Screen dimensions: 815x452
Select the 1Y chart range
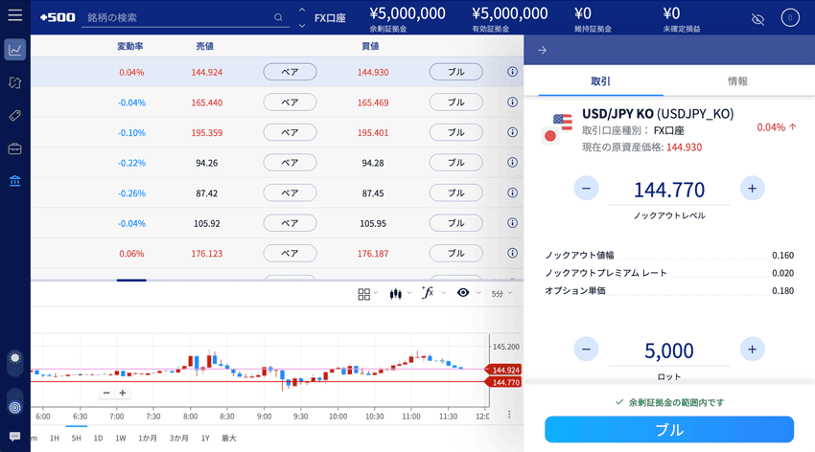205,438
